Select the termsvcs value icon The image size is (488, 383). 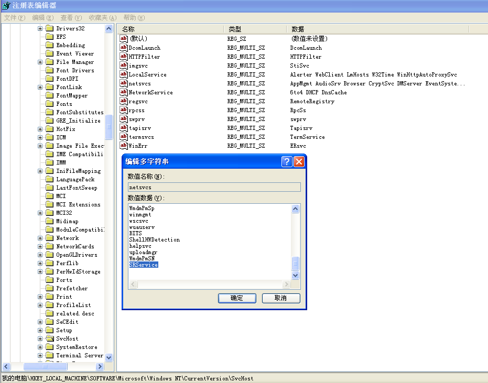pos(124,137)
